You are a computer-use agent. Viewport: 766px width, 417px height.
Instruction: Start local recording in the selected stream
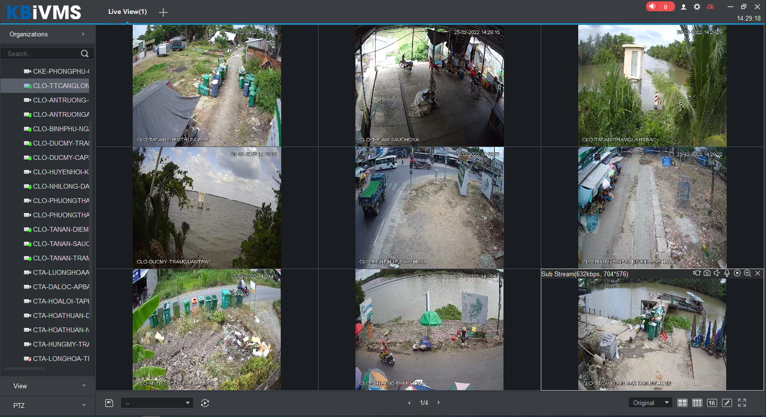697,273
